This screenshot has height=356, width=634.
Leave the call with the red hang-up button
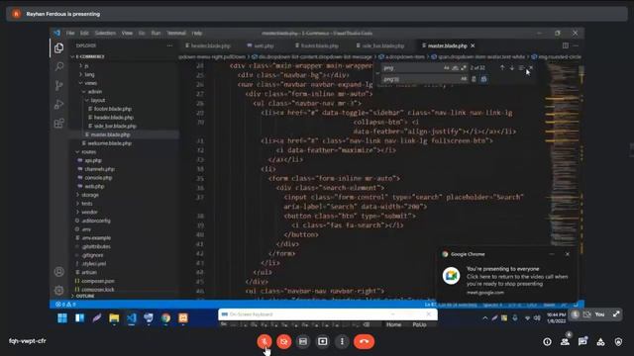pyautogui.click(x=364, y=341)
